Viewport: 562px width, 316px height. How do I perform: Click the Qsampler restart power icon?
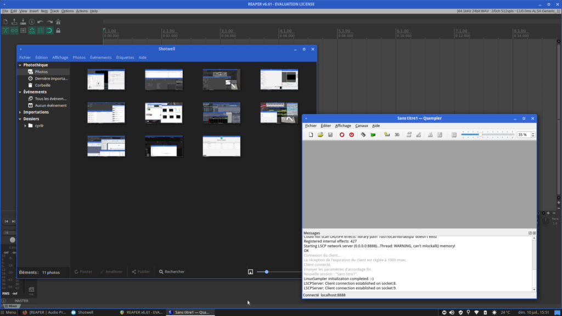click(x=351, y=134)
